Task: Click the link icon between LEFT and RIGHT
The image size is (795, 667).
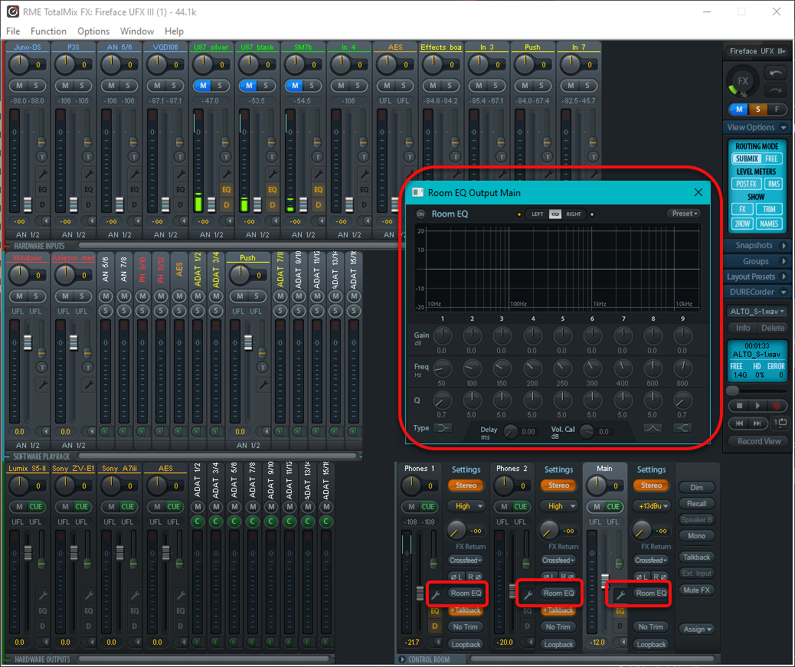Action: [555, 214]
